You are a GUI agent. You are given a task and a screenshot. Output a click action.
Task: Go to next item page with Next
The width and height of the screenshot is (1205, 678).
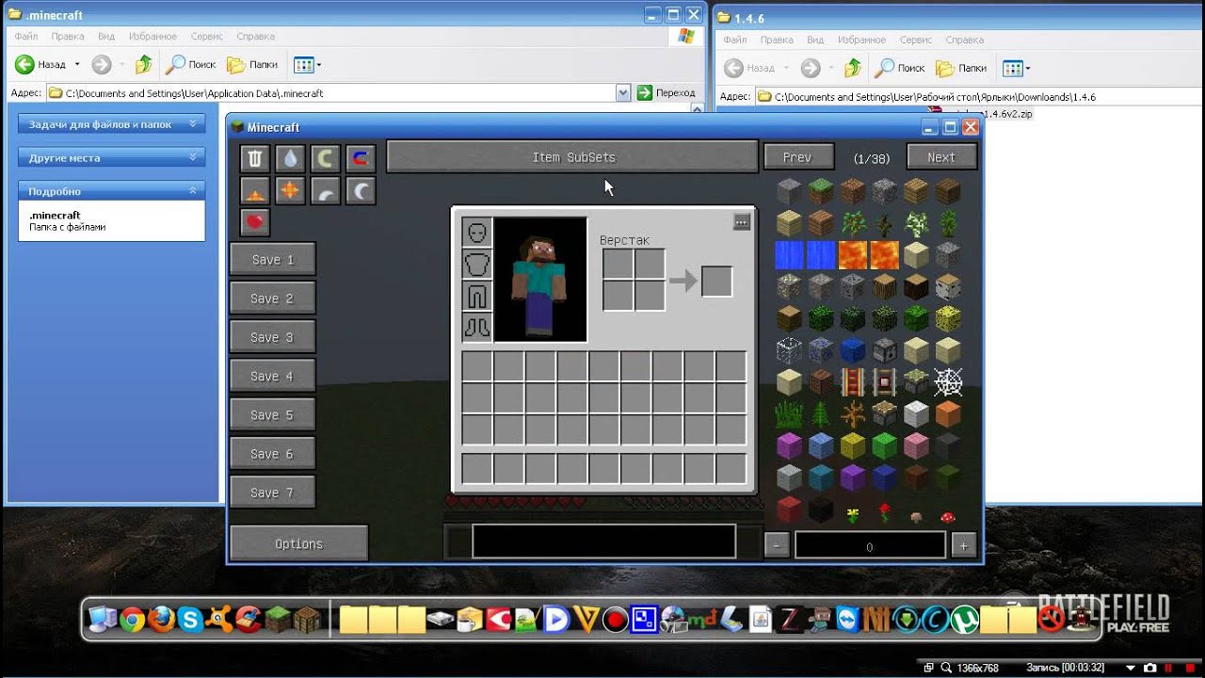pyautogui.click(x=941, y=157)
